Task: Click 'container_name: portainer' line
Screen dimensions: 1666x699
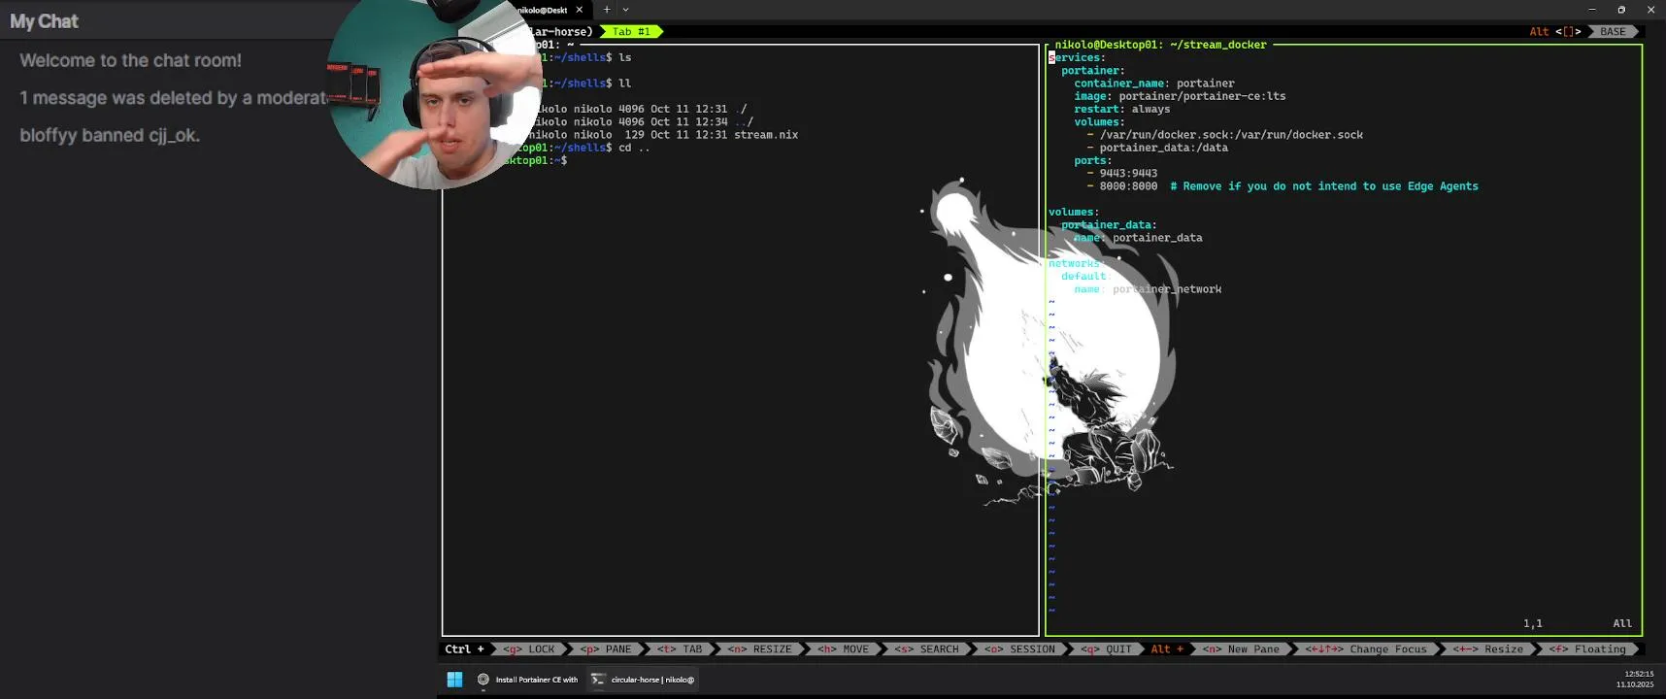Action: coord(1154,83)
